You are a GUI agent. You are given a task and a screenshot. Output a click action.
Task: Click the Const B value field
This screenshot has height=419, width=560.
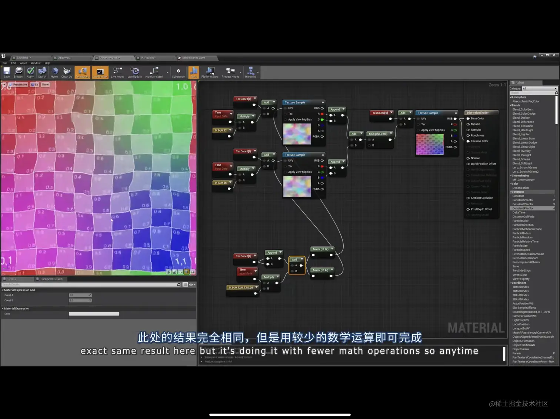pos(80,300)
